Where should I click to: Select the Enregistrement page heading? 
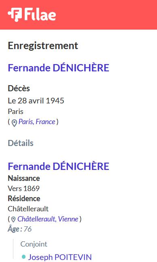tap(43, 46)
